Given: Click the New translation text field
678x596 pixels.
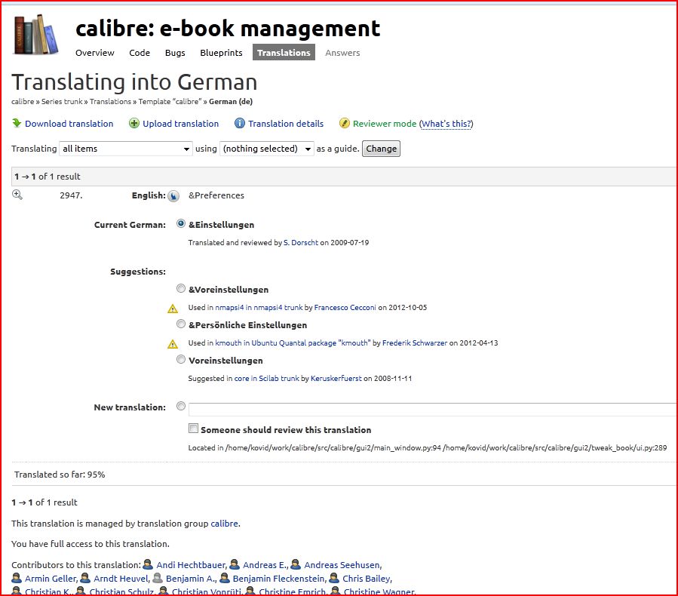Looking at the screenshot, I should pos(433,409).
